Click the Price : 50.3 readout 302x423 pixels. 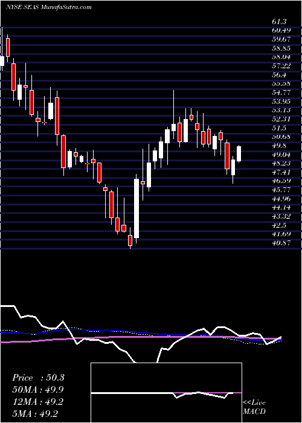click(38, 378)
